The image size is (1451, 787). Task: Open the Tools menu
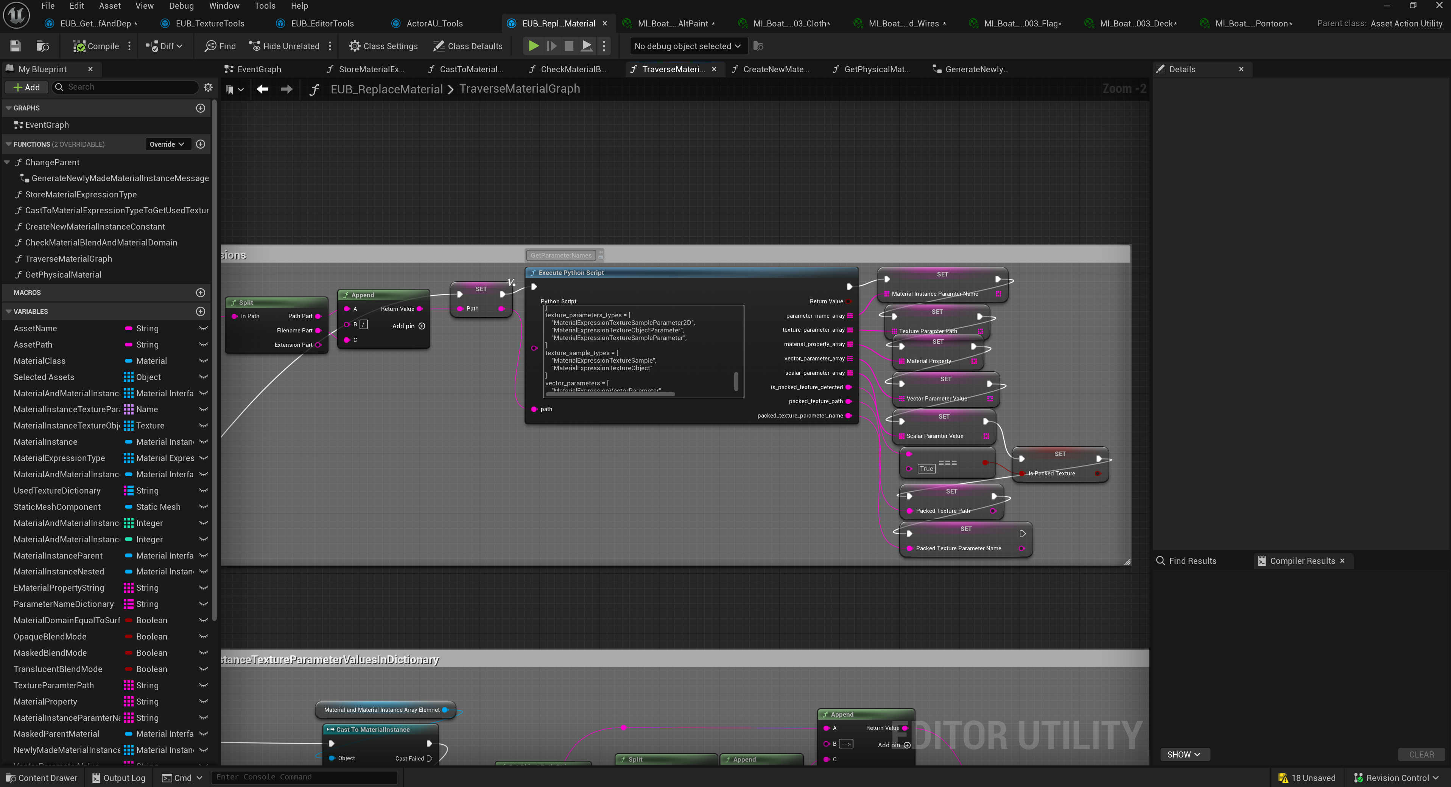(265, 6)
